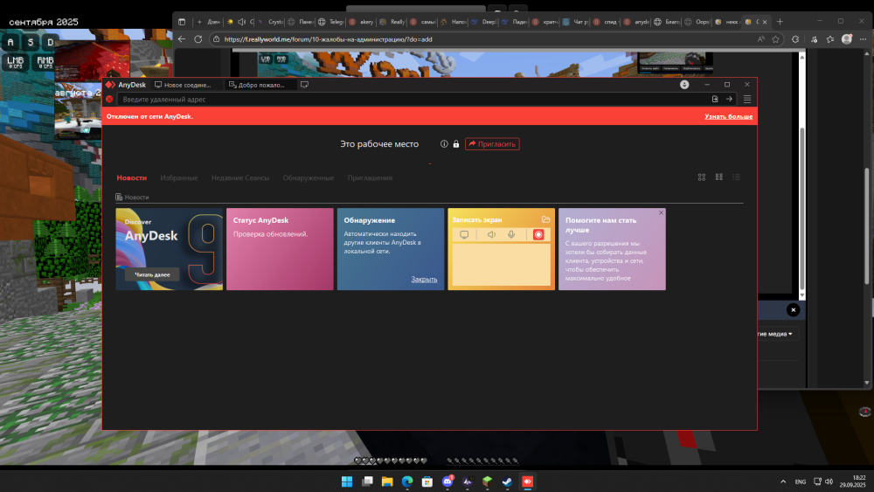This screenshot has height=492, width=874.
Task: Click Читать далее on Discover AnyDesk card
Action: click(x=152, y=274)
